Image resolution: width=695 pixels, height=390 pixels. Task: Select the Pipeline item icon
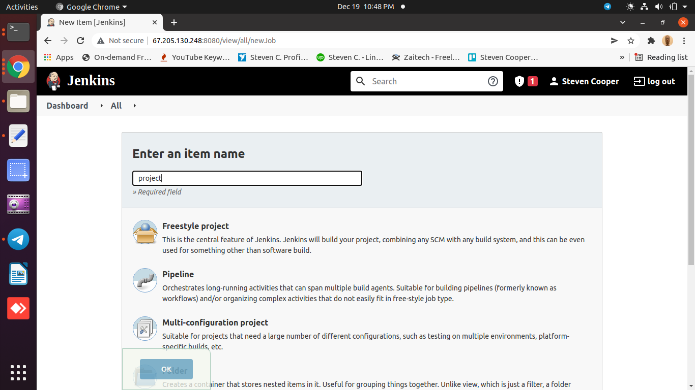click(x=145, y=280)
